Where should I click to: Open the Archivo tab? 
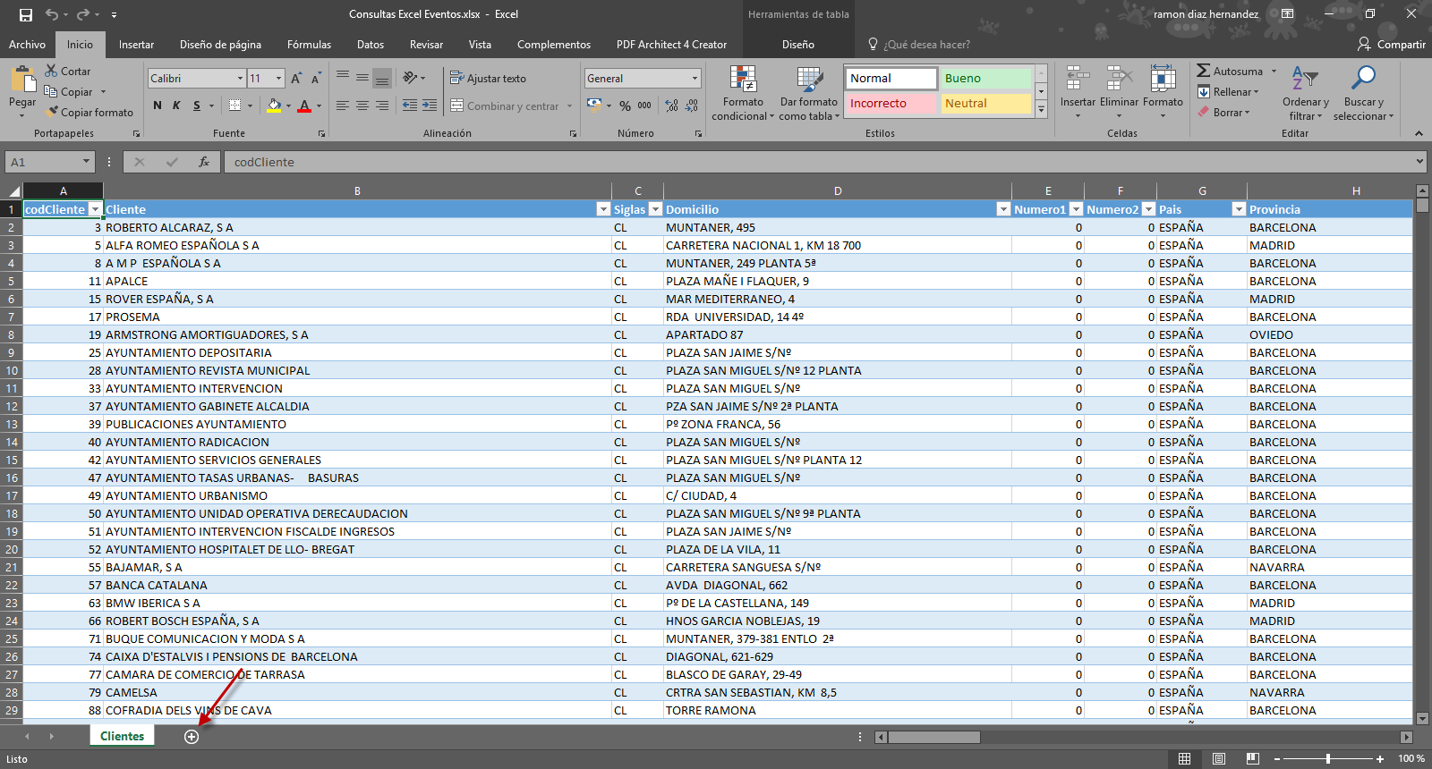[x=27, y=45]
